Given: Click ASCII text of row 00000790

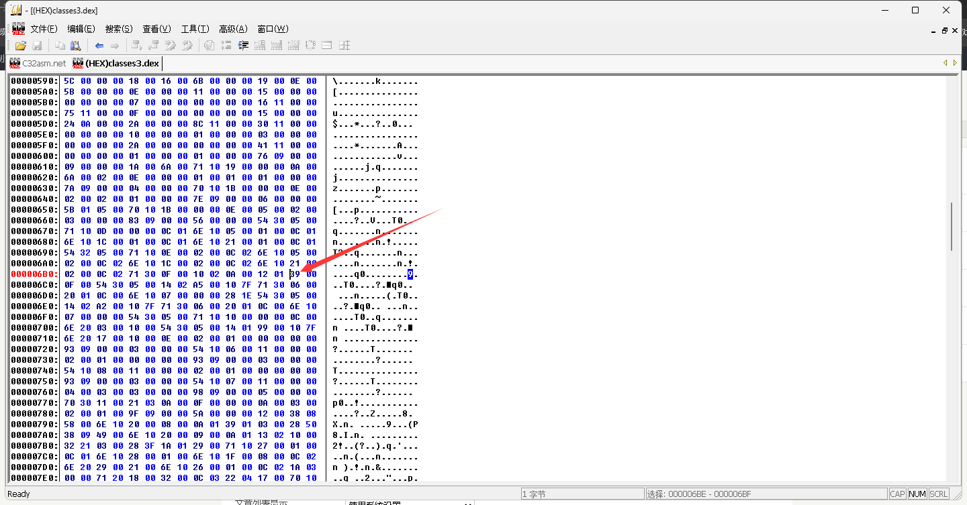Looking at the screenshot, I should [375, 425].
